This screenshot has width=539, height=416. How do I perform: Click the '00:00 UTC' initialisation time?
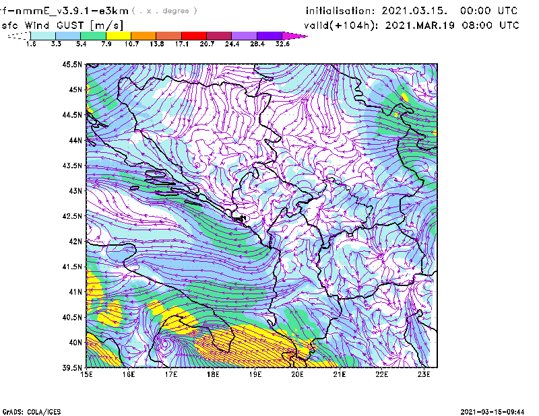click(x=488, y=11)
